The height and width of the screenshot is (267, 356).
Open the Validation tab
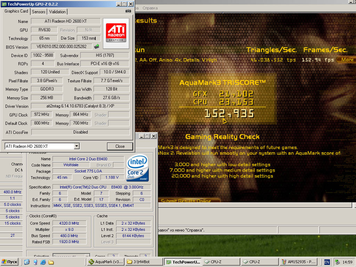[57, 12]
